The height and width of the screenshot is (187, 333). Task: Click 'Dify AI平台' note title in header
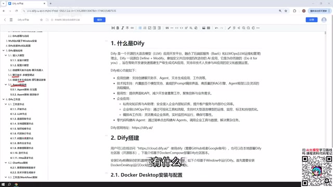[23, 20]
